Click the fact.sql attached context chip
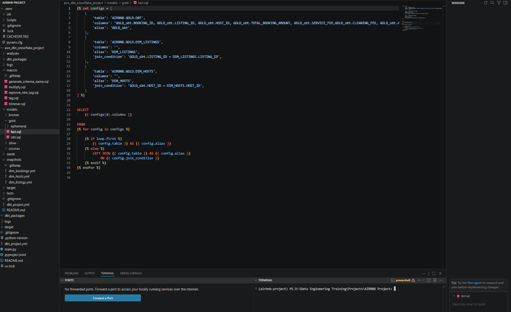This screenshot has width=511, height=312. click(463, 296)
